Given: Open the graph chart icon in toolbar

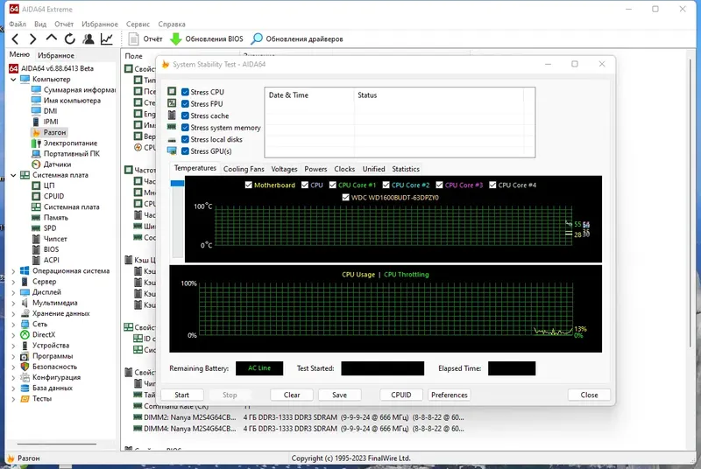Looking at the screenshot, I should point(107,39).
